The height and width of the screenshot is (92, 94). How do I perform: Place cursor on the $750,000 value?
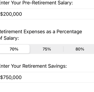11,77
